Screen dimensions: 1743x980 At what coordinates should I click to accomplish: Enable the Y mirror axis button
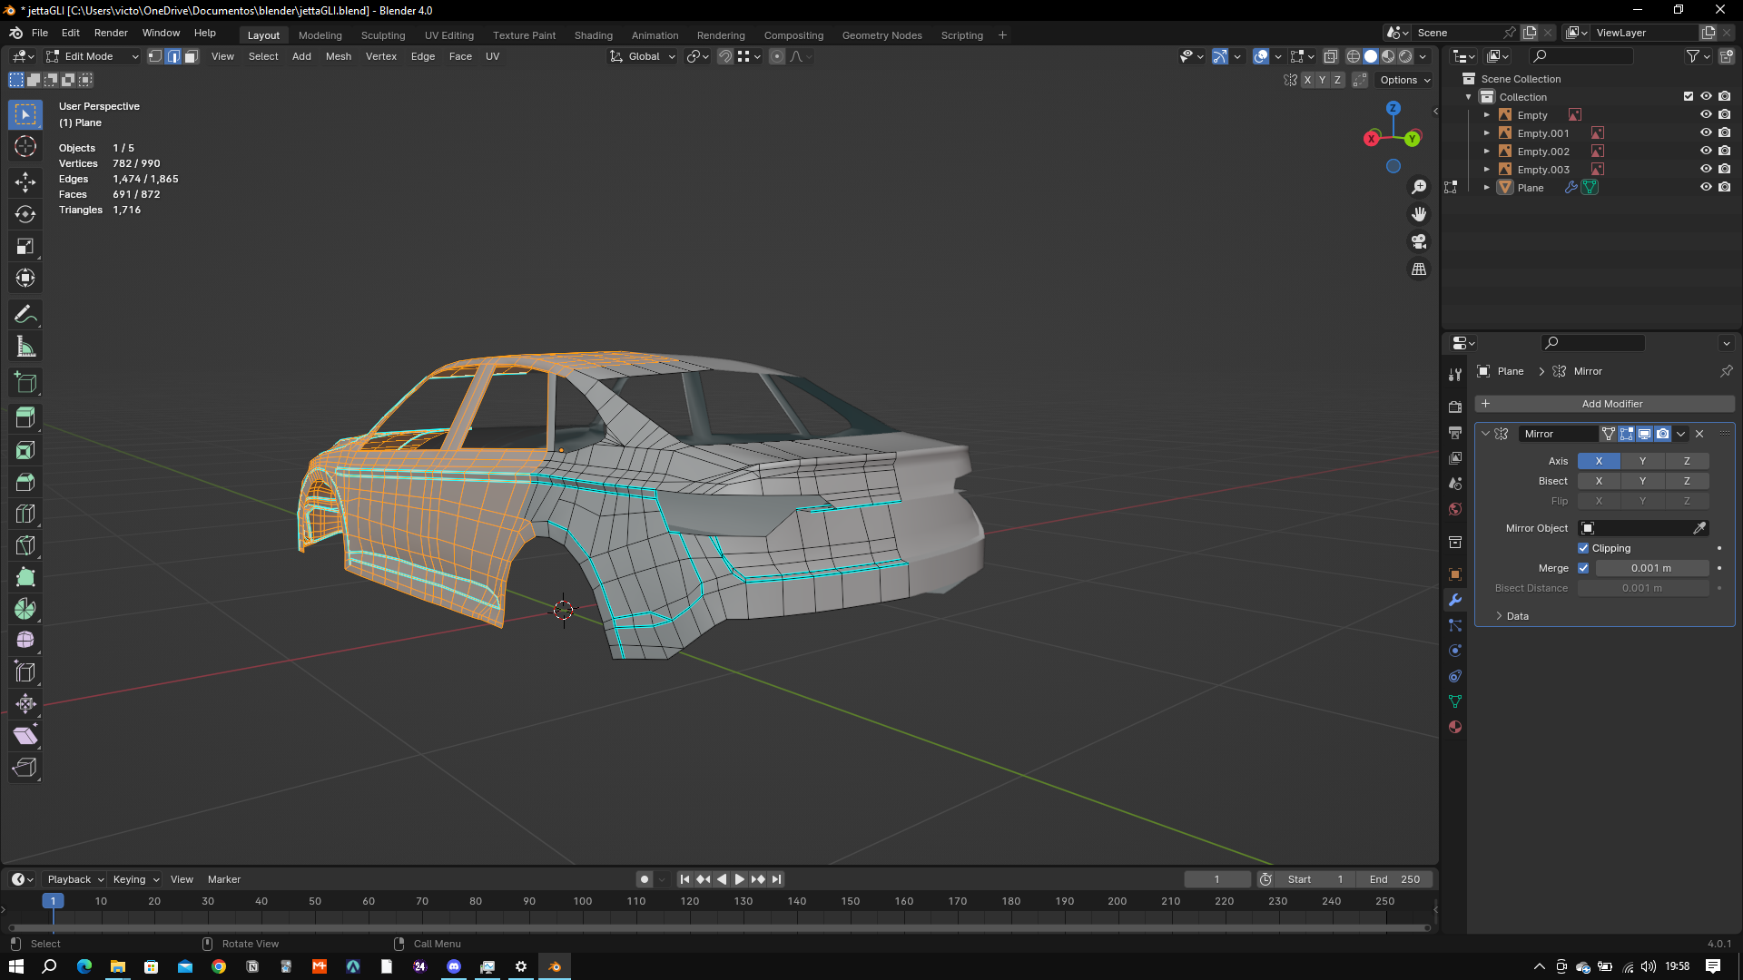(1641, 461)
